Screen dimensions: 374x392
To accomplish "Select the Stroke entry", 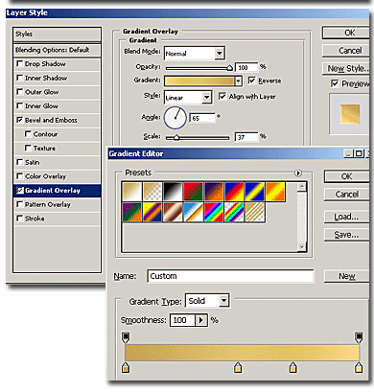I will pyautogui.click(x=57, y=219).
